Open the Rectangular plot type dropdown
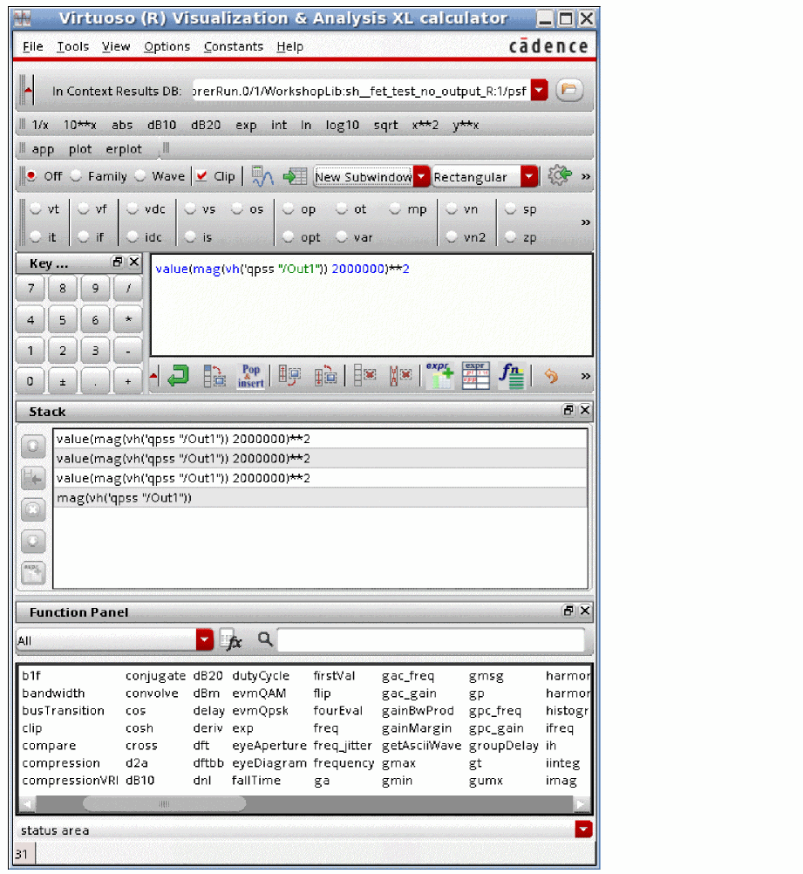 pos(529,177)
